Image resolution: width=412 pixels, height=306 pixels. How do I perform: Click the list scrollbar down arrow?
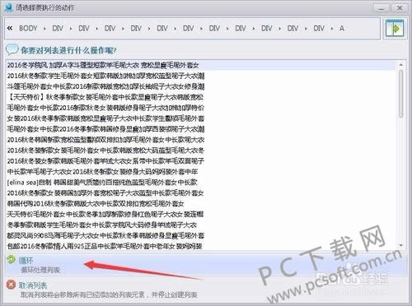[401, 245]
